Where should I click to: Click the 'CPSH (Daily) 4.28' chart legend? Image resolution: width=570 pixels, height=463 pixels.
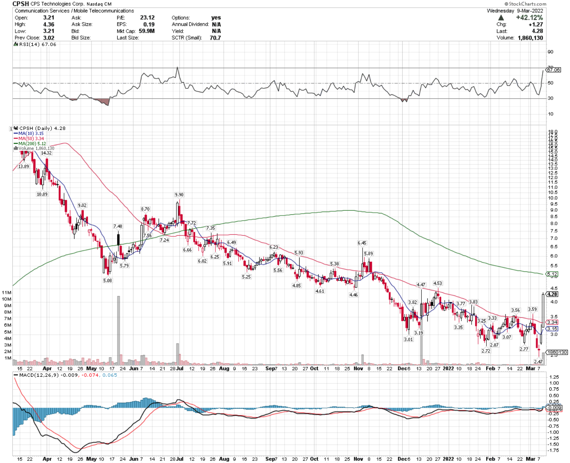click(42, 128)
